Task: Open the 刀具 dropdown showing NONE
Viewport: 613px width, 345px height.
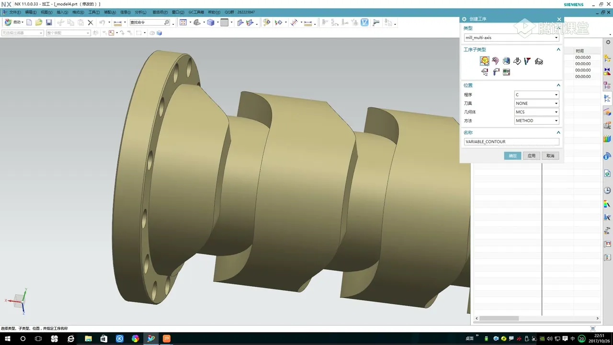Action: (536, 103)
